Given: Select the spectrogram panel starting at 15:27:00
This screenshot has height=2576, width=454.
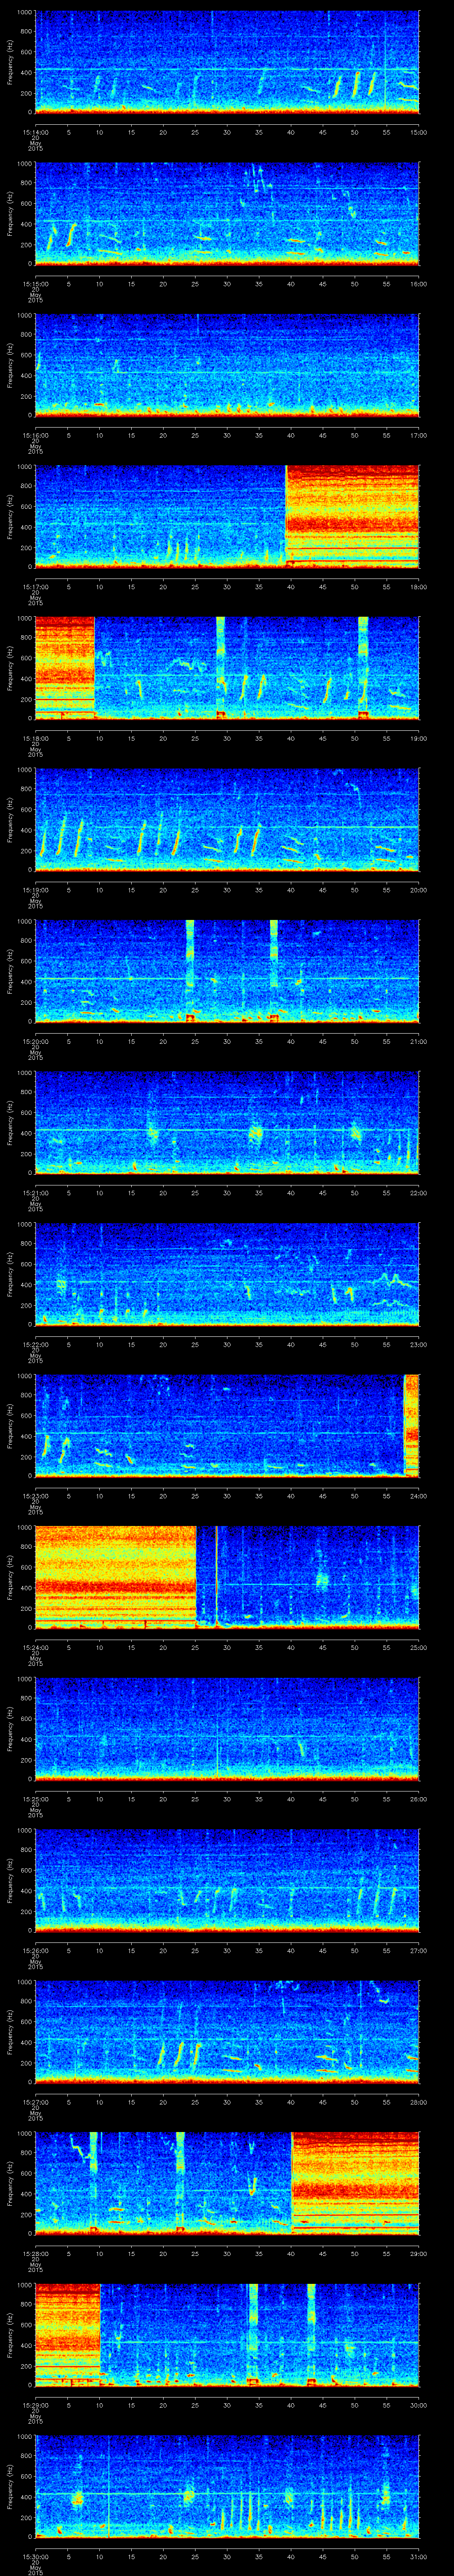Looking at the screenshot, I should (227, 2032).
